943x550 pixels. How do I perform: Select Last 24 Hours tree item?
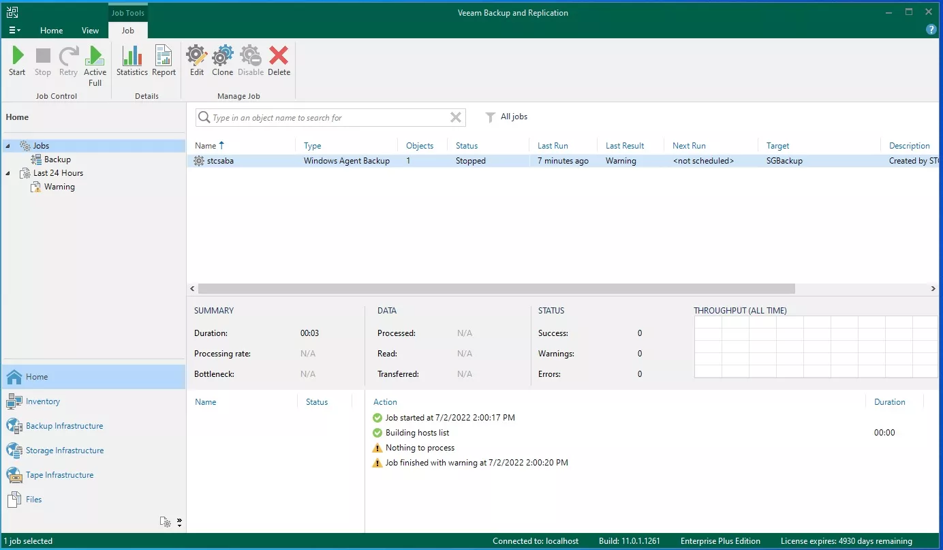coord(58,173)
